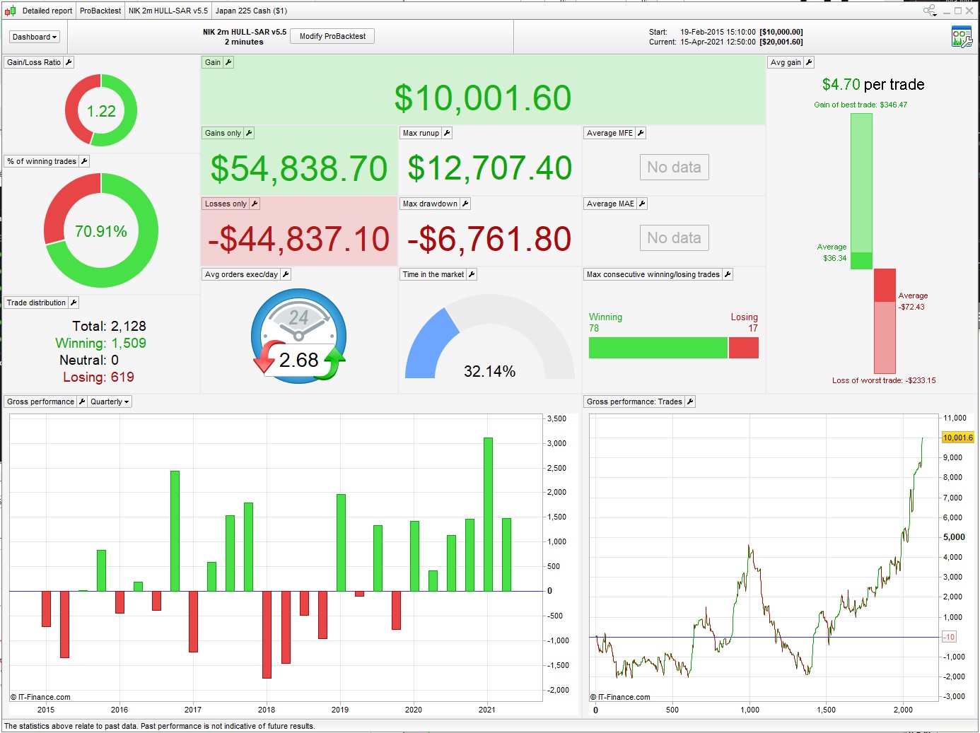The width and height of the screenshot is (980, 733).
Task: Click the Losses only wrench icon
Action: pos(255,204)
